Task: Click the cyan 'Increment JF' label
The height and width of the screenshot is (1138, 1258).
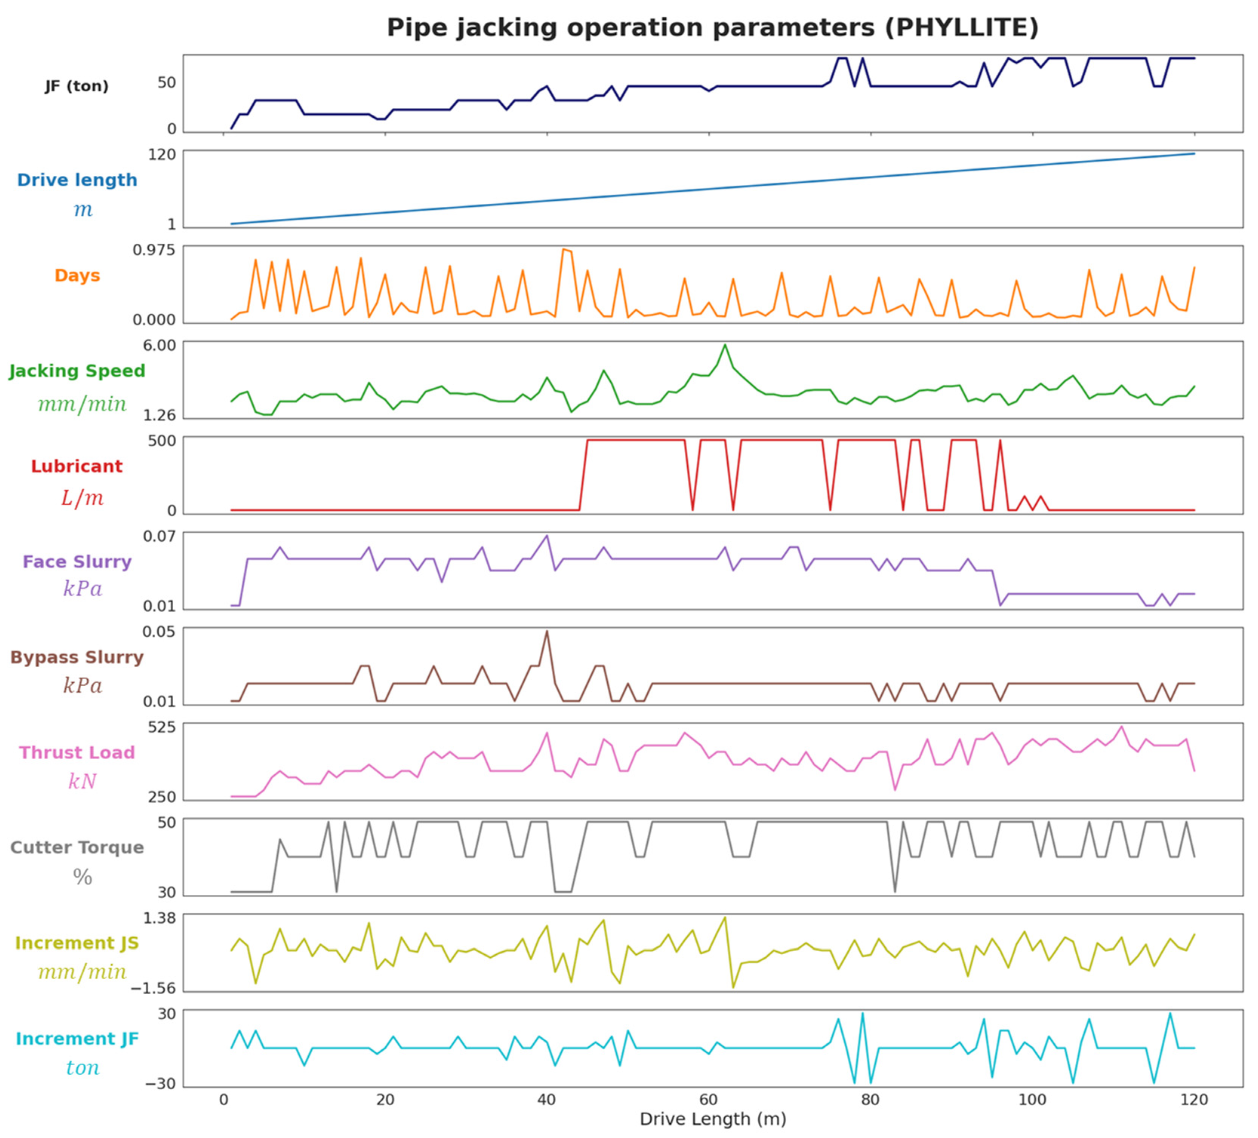Action: click(x=77, y=1039)
